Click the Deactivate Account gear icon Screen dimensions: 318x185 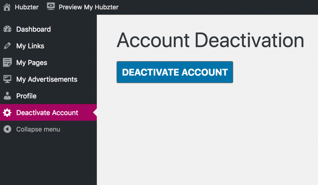click(7, 112)
